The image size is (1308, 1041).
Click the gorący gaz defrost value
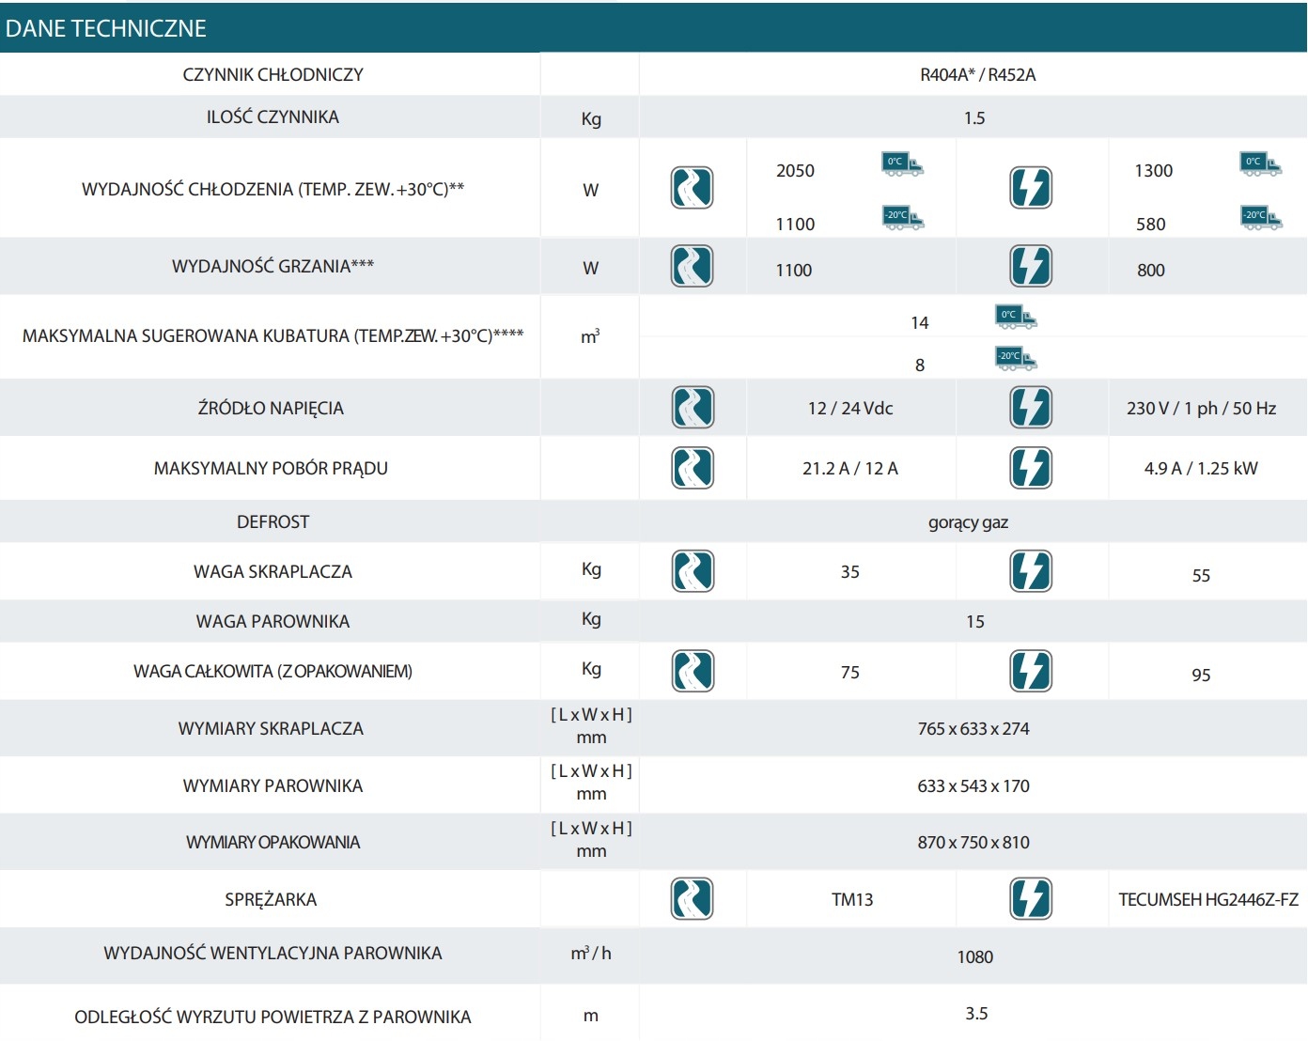click(x=968, y=522)
